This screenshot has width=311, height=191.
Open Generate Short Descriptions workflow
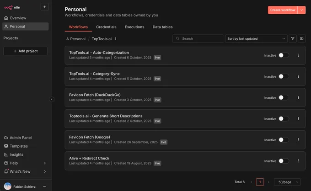106,116
